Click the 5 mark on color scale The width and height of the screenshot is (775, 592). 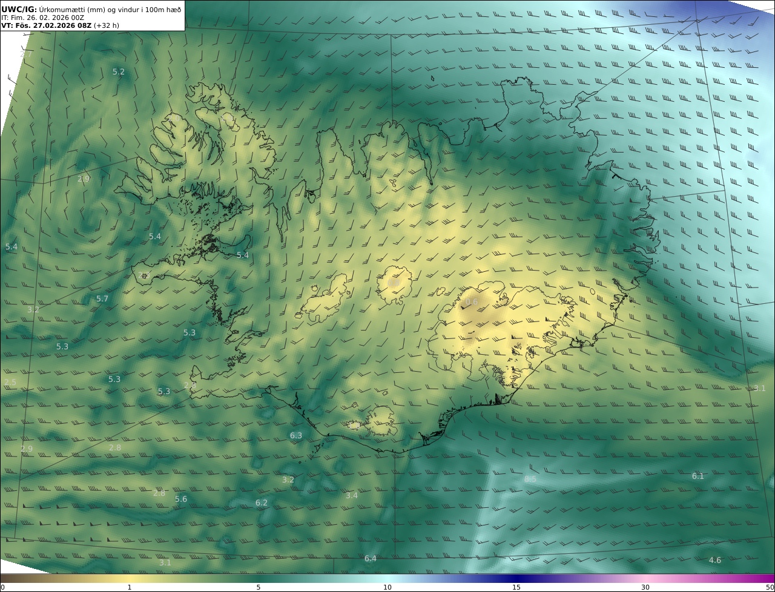point(259,587)
